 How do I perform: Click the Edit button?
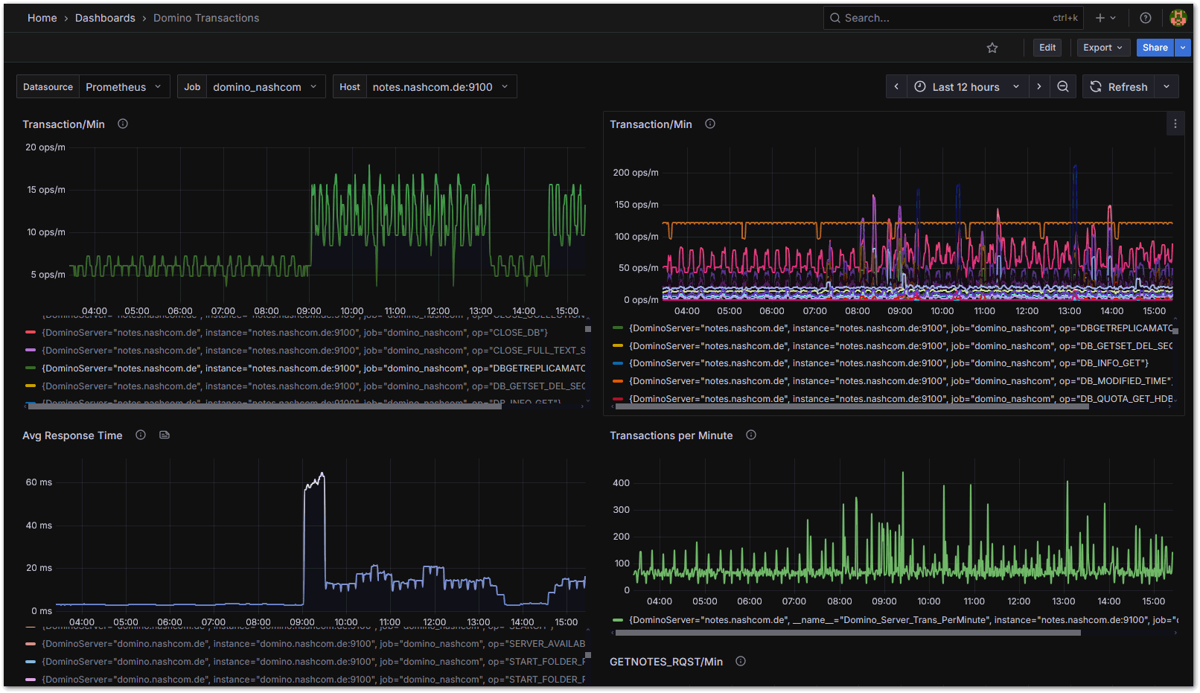1047,47
